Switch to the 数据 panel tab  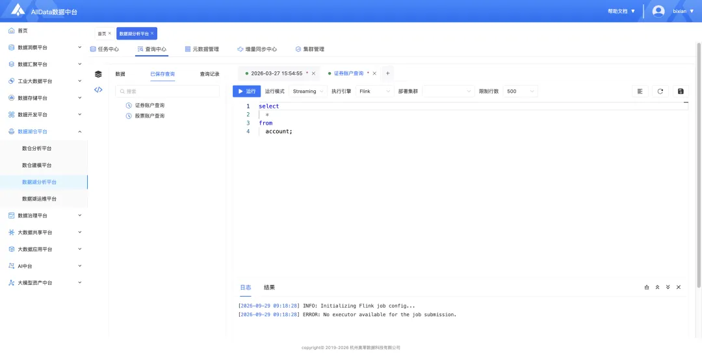[120, 74]
